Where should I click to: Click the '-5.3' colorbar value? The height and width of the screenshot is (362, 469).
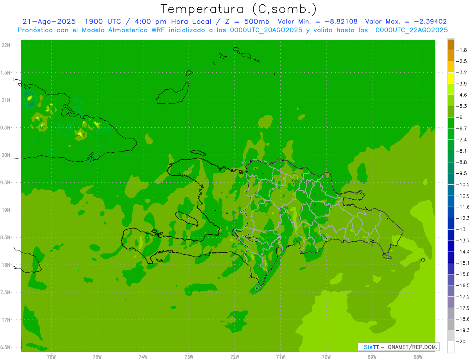[462, 106]
